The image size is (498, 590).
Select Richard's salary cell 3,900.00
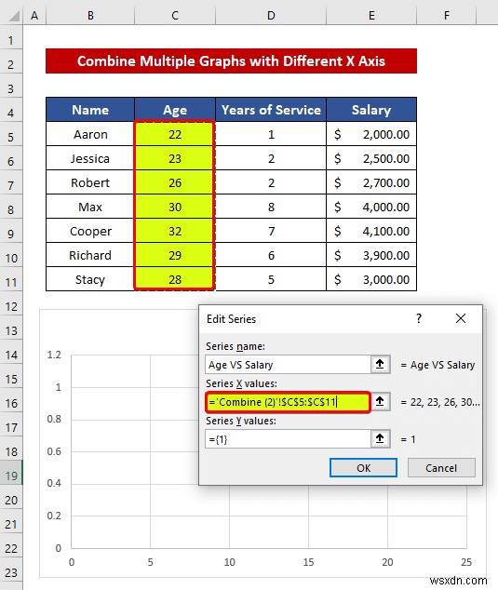pyautogui.click(x=371, y=255)
